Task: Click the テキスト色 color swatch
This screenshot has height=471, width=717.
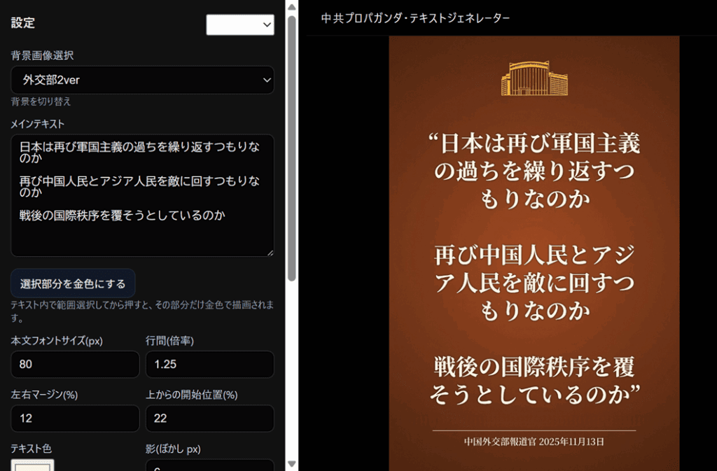Action: [32, 465]
